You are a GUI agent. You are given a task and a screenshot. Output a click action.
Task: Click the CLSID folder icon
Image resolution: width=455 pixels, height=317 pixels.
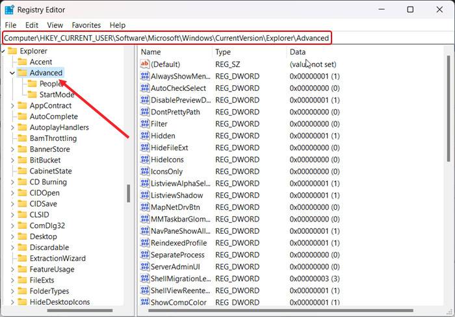coord(23,214)
